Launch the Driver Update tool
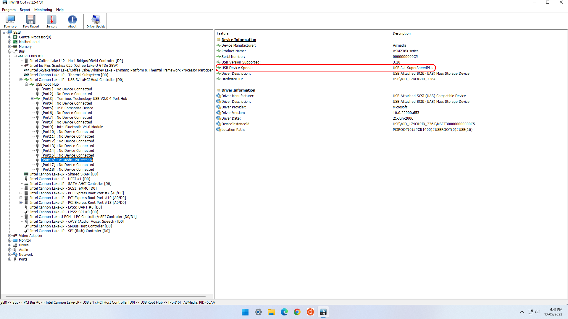 (96, 21)
